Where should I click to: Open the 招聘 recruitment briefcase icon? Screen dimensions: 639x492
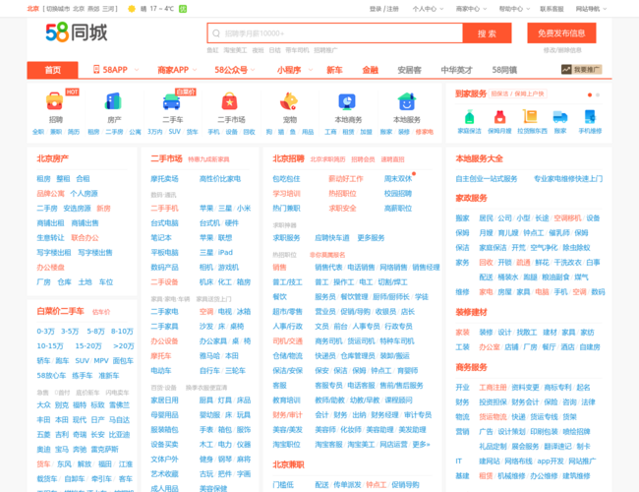(x=55, y=101)
